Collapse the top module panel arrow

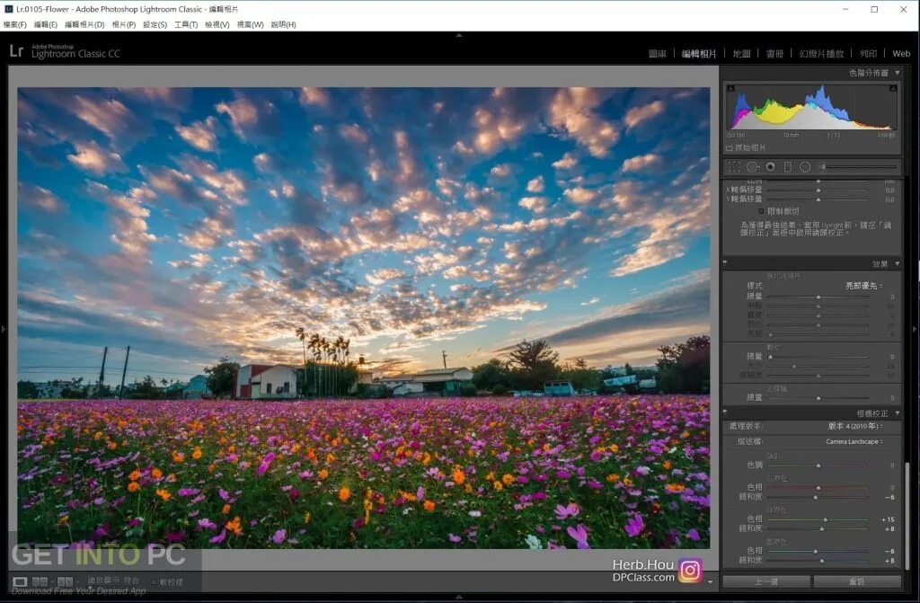[459, 35]
